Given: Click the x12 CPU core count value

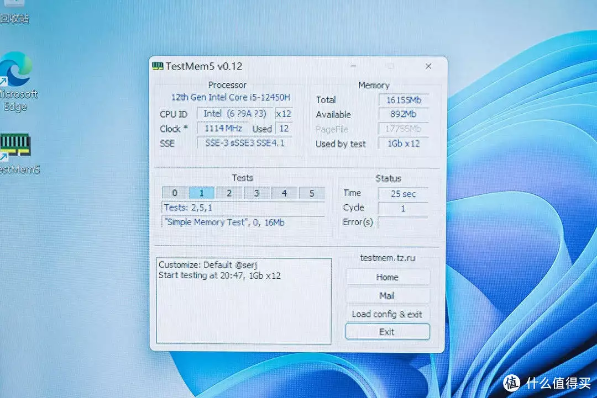Looking at the screenshot, I should 284,114.
